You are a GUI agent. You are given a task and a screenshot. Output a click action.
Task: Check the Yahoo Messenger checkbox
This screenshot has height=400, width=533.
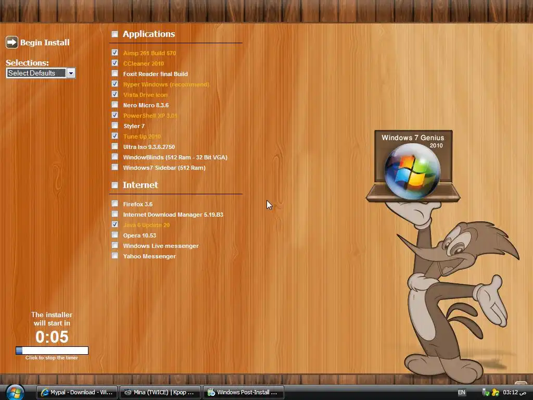(x=115, y=256)
